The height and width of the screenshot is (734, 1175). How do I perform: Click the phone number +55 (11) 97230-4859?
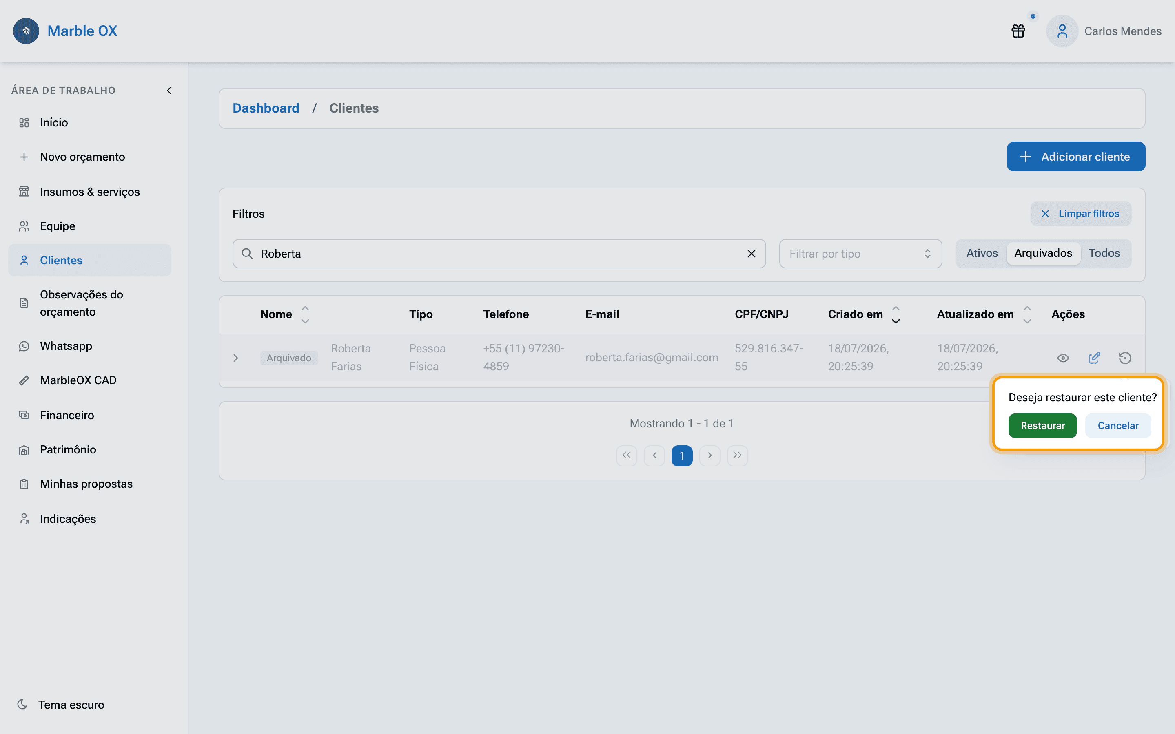click(523, 357)
